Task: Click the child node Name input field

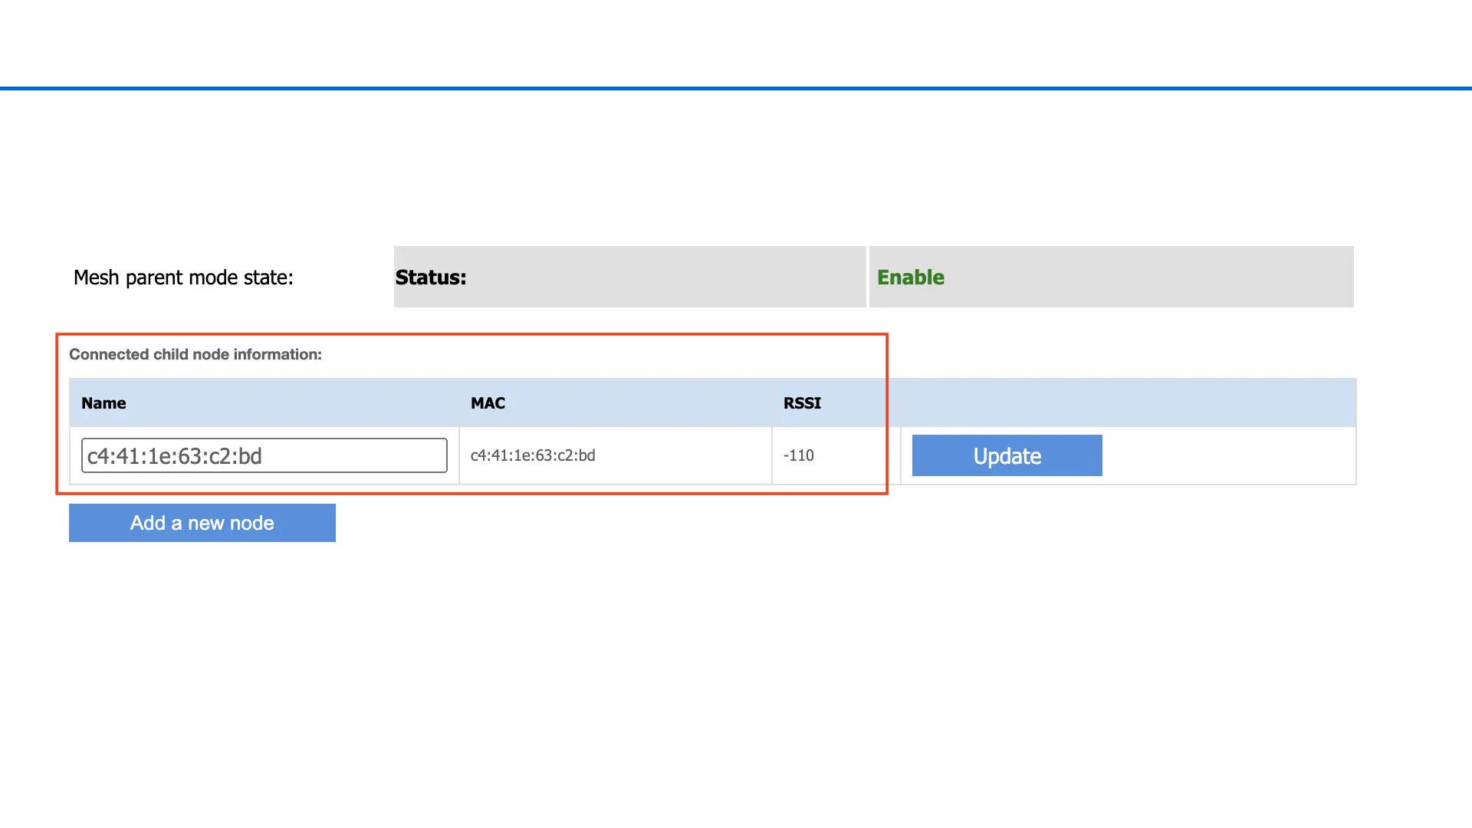Action: (x=264, y=455)
